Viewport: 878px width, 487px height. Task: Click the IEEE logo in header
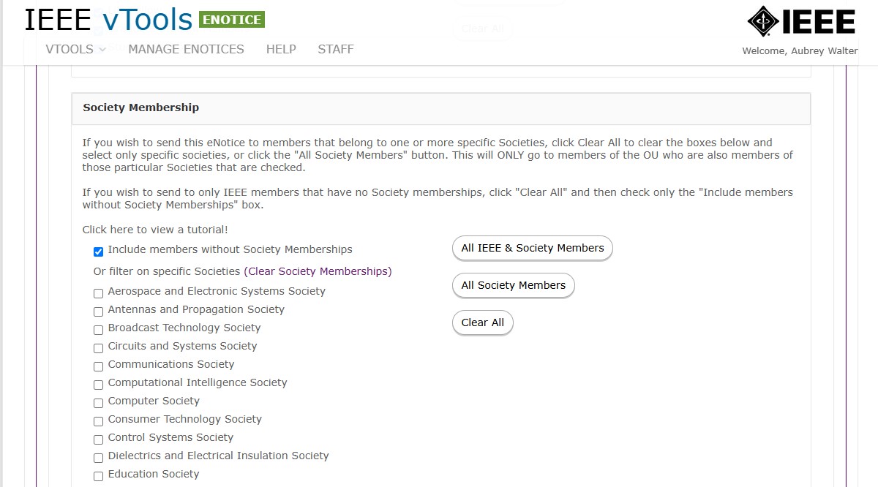coord(801,21)
